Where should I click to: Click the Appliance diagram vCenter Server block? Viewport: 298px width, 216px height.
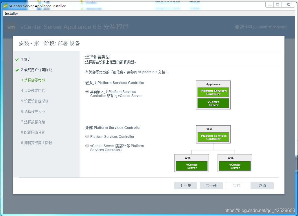tap(213, 103)
